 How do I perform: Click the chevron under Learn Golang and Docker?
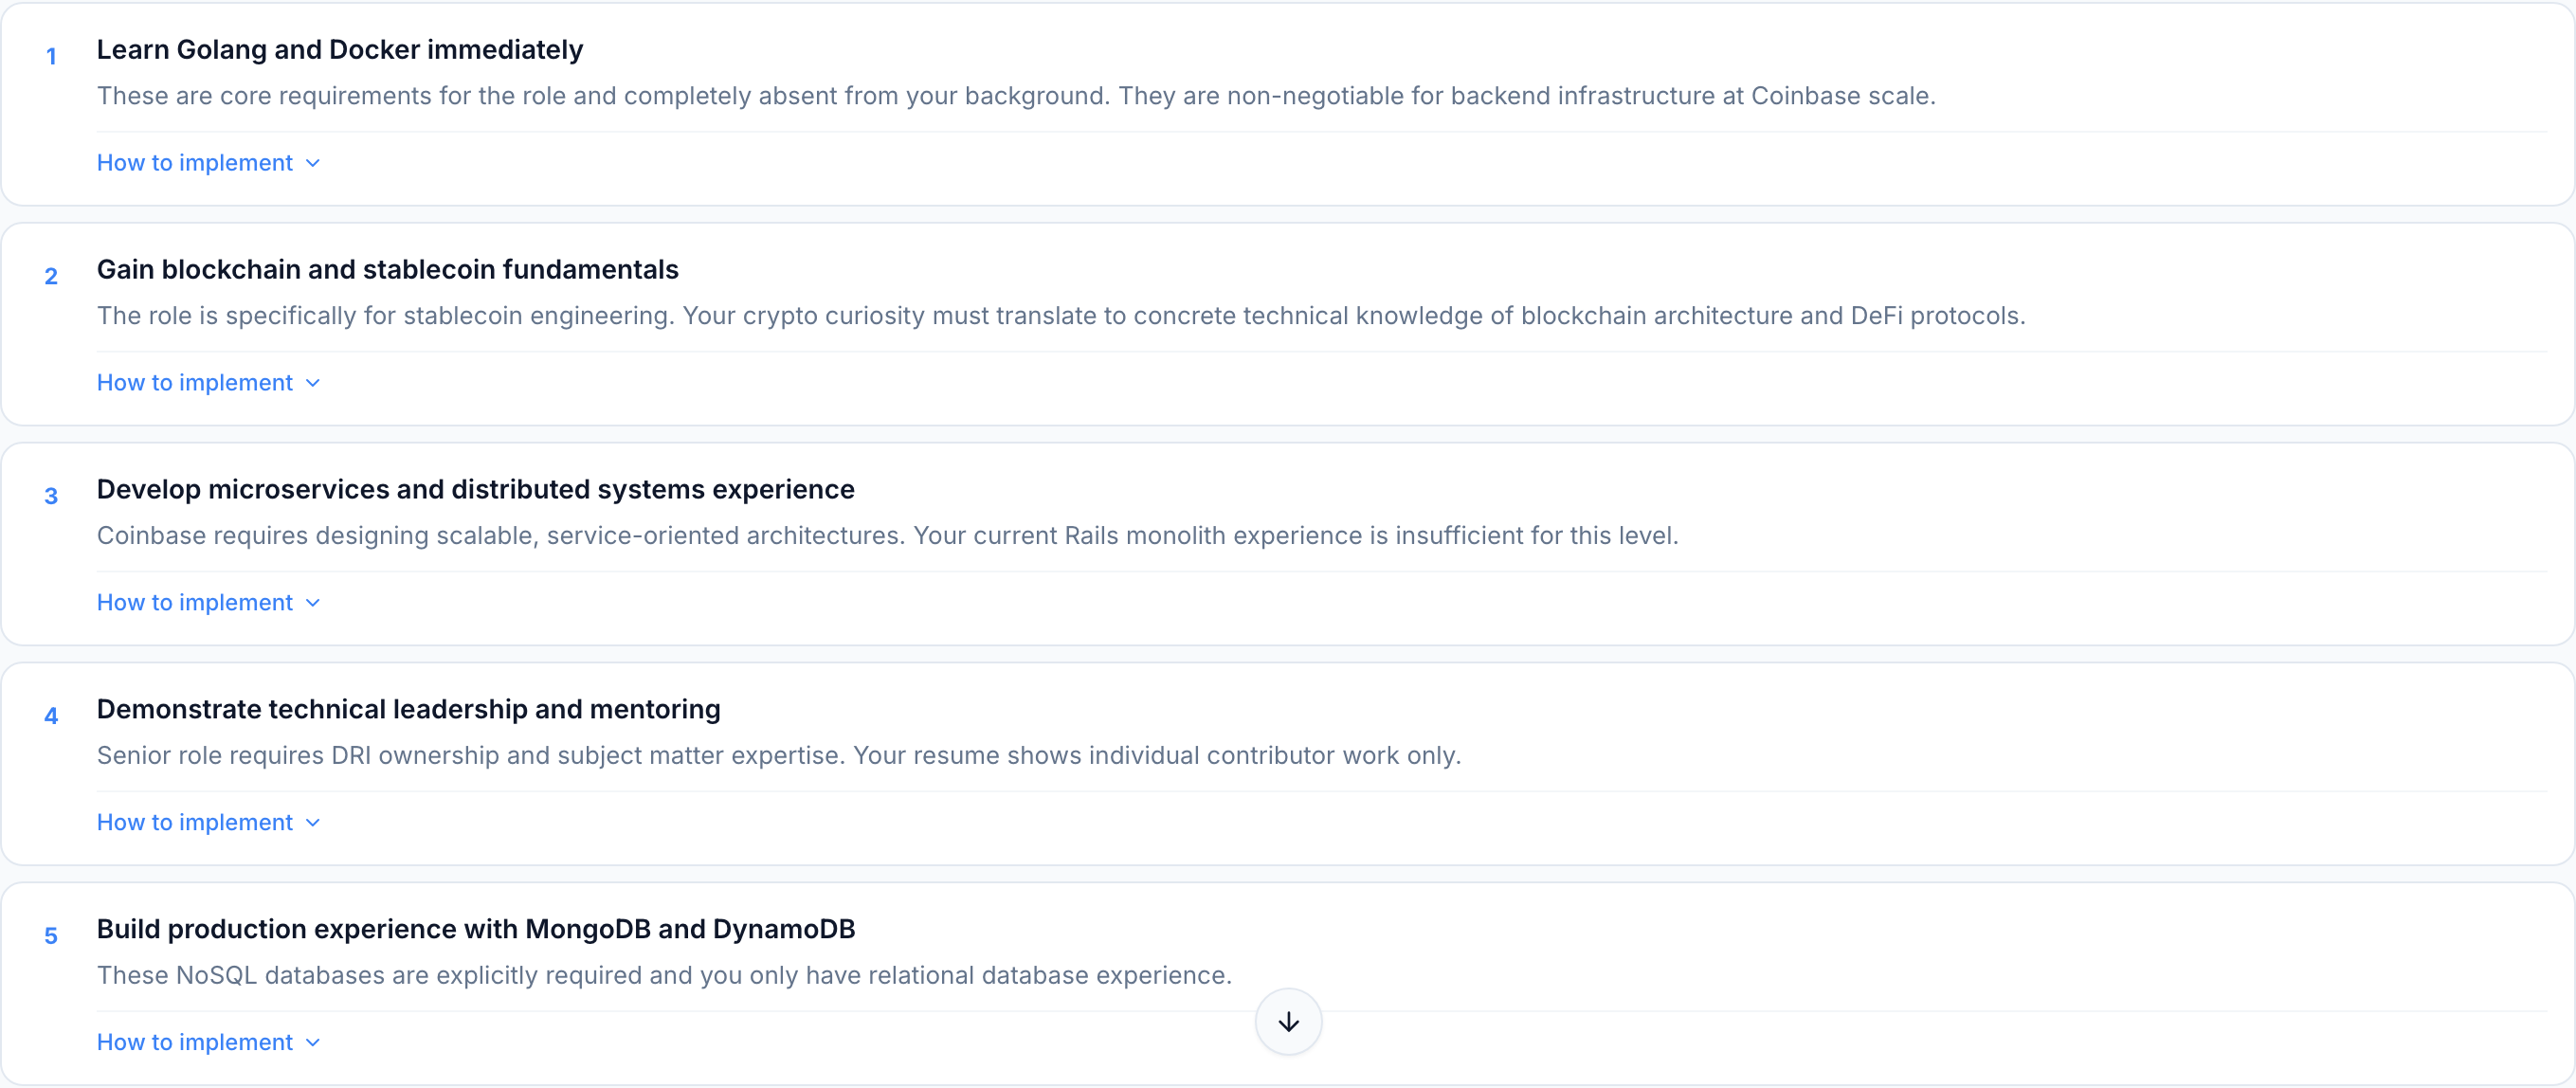coord(313,163)
